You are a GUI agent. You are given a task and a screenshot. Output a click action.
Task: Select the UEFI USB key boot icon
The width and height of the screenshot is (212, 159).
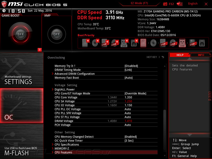(x=124, y=43)
